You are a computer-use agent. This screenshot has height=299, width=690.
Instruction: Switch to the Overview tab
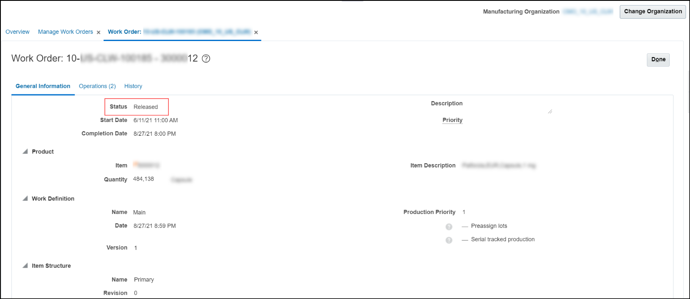17,32
